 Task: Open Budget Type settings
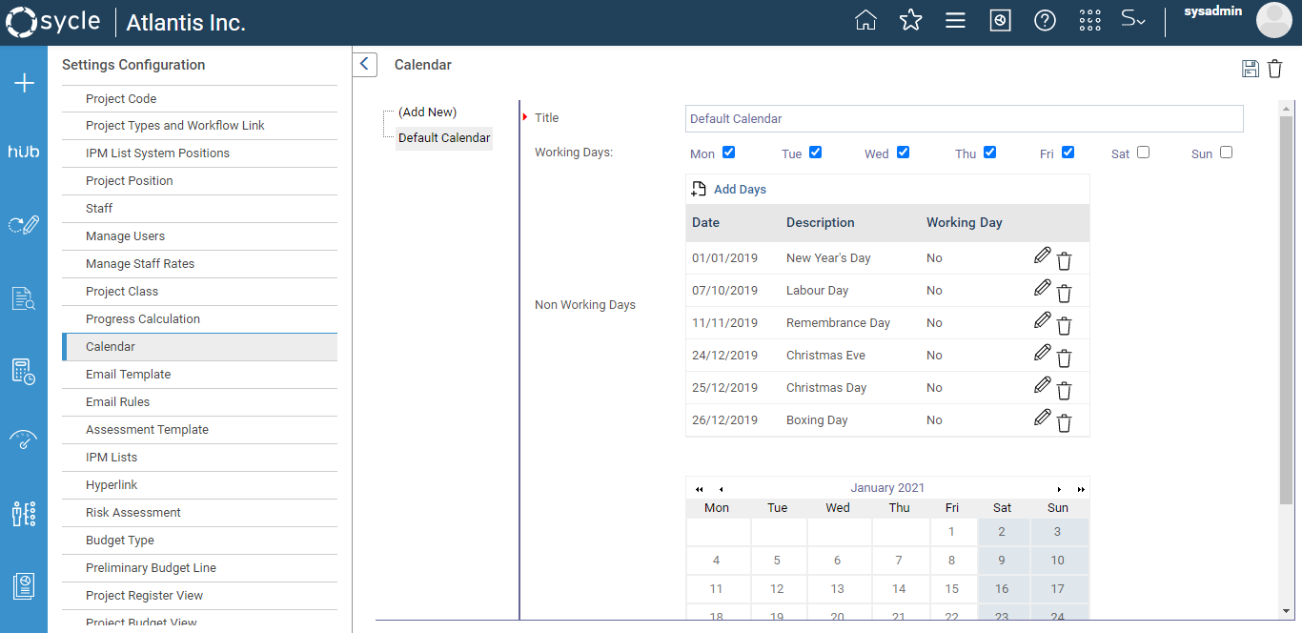199,540
